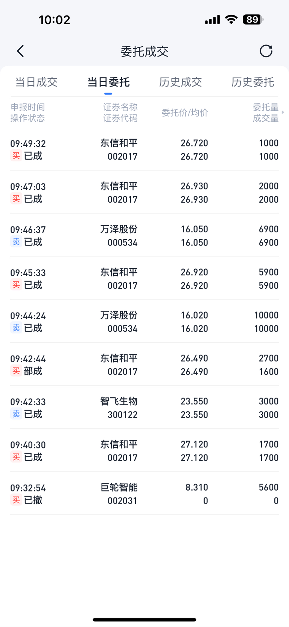Switch to the 当日成交 tab
This screenshot has width=289, height=627.
36,82
